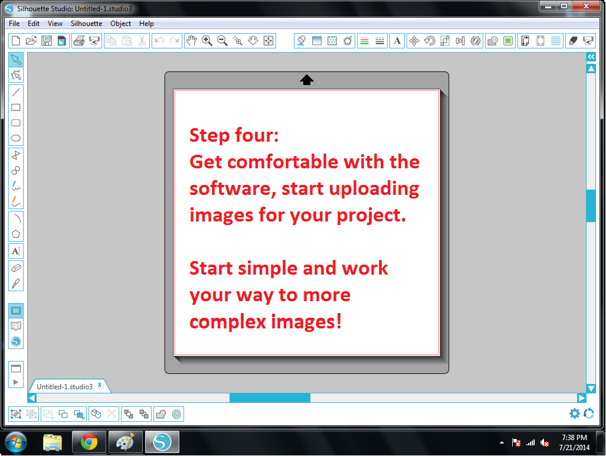Click Send to Silhouette next to Print
The height and width of the screenshot is (456, 606).
click(94, 41)
